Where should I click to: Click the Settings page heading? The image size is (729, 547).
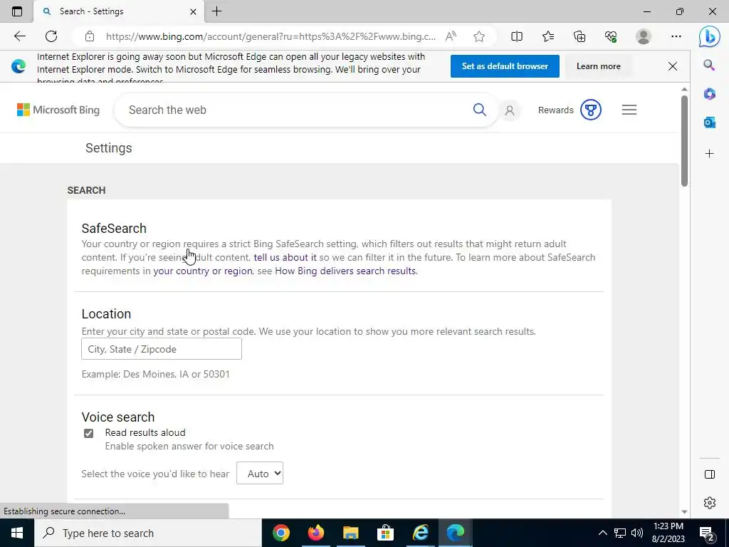(x=109, y=148)
